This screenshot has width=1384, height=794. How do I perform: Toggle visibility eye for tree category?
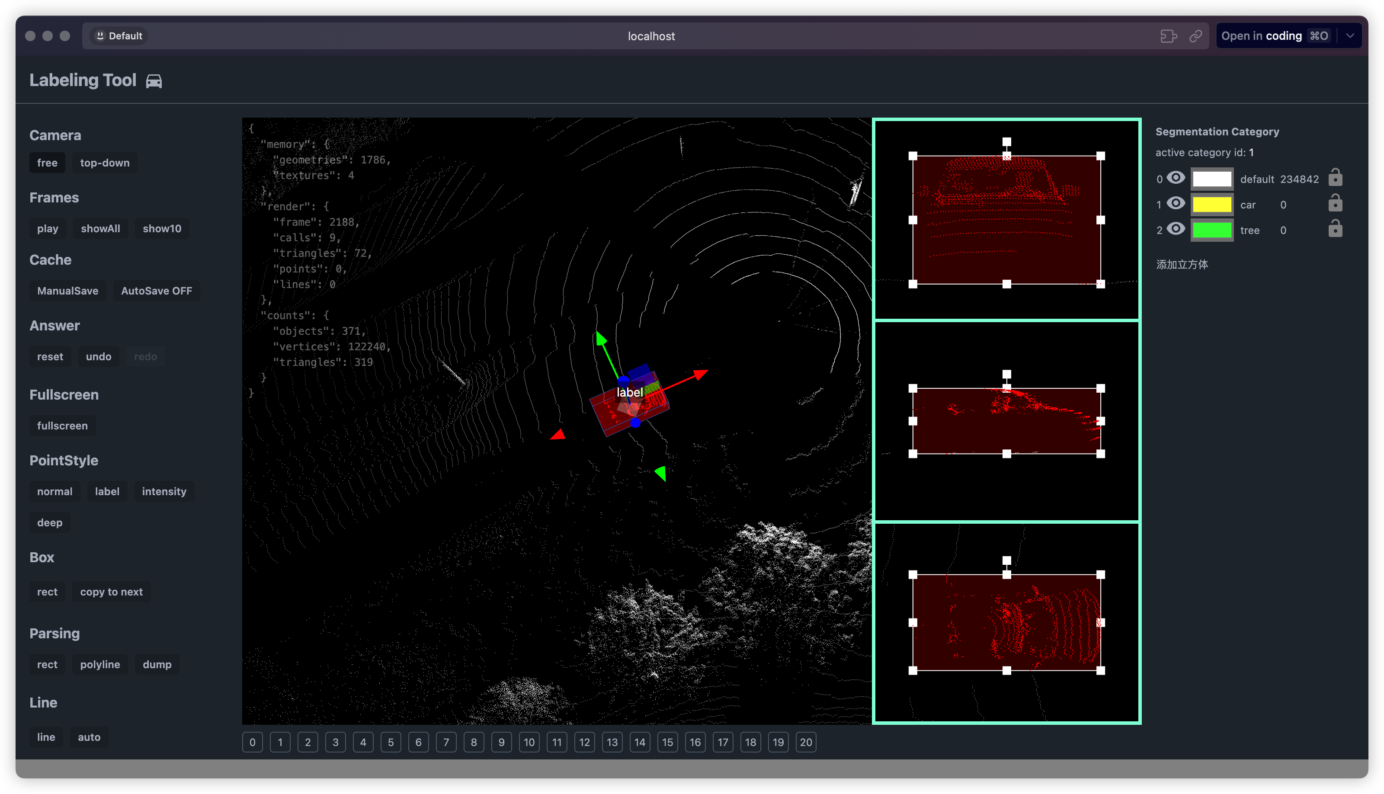coord(1176,228)
